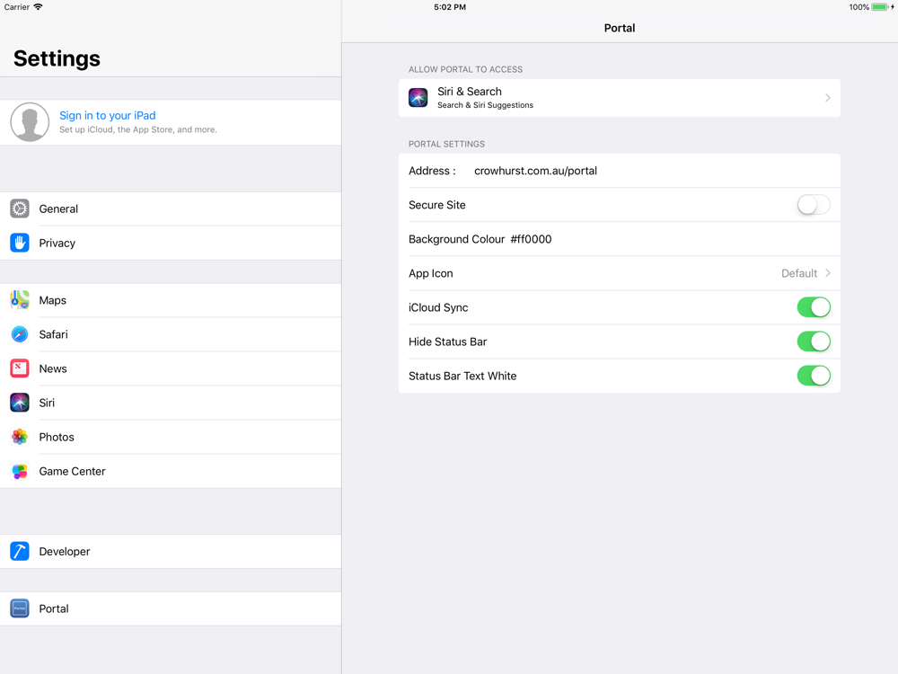Tap the Settings heading
The width and height of the screenshot is (898, 674).
[57, 58]
